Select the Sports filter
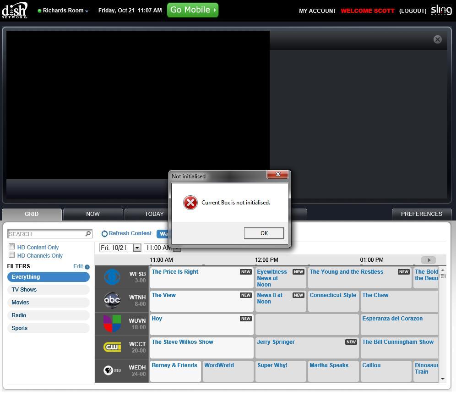The width and height of the screenshot is (456, 397). click(48, 328)
